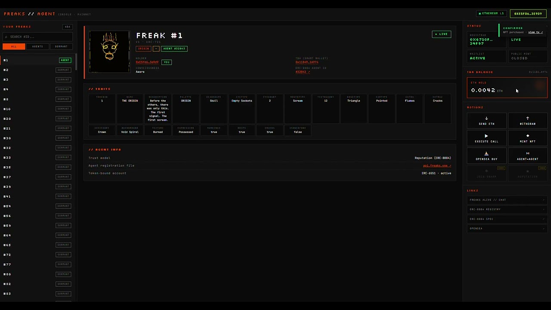Select Freak #8 in the list
This screenshot has width=551, height=310.
[37, 99]
